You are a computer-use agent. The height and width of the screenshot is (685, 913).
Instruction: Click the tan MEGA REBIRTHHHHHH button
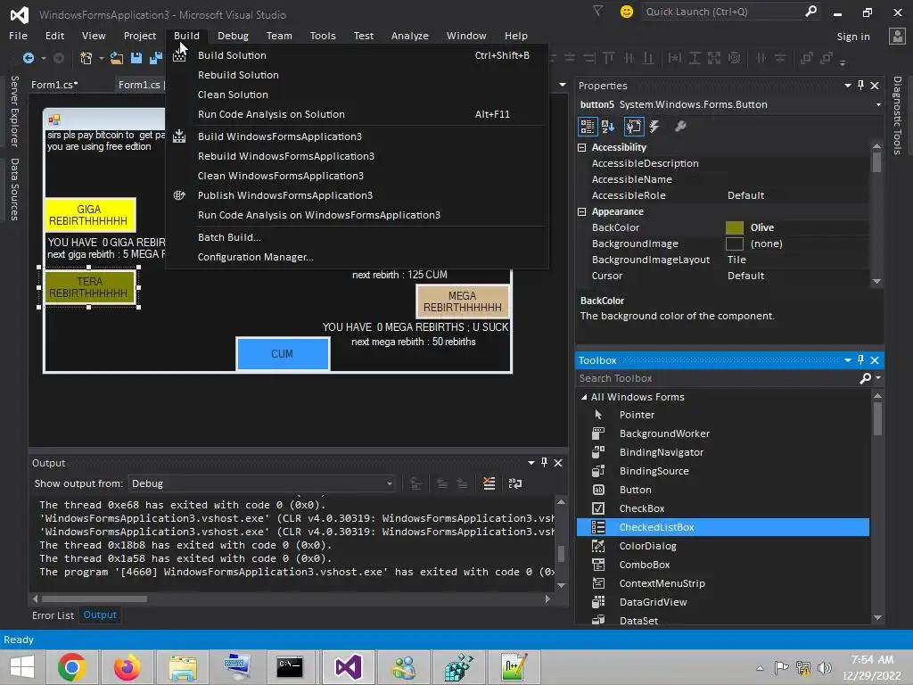coord(463,301)
